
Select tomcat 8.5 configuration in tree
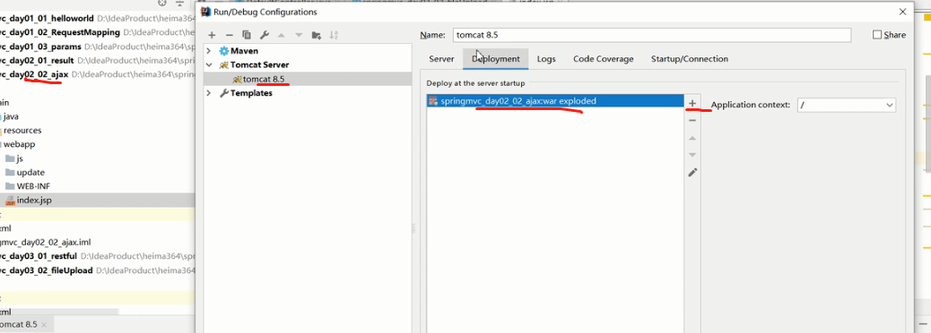click(308, 79)
